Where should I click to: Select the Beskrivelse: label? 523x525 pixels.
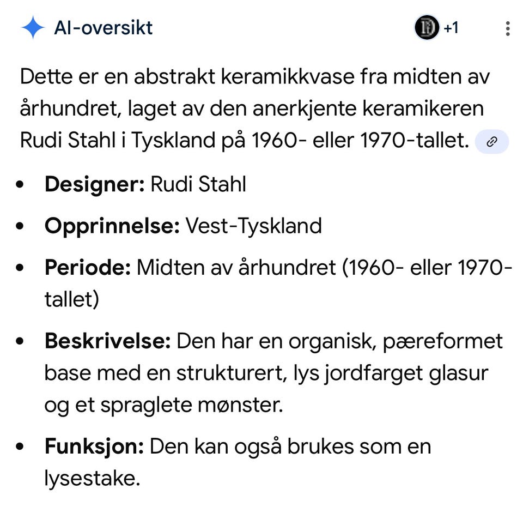(107, 341)
